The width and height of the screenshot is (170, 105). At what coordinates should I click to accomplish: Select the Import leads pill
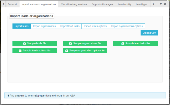pyautogui.click(x=22, y=26)
